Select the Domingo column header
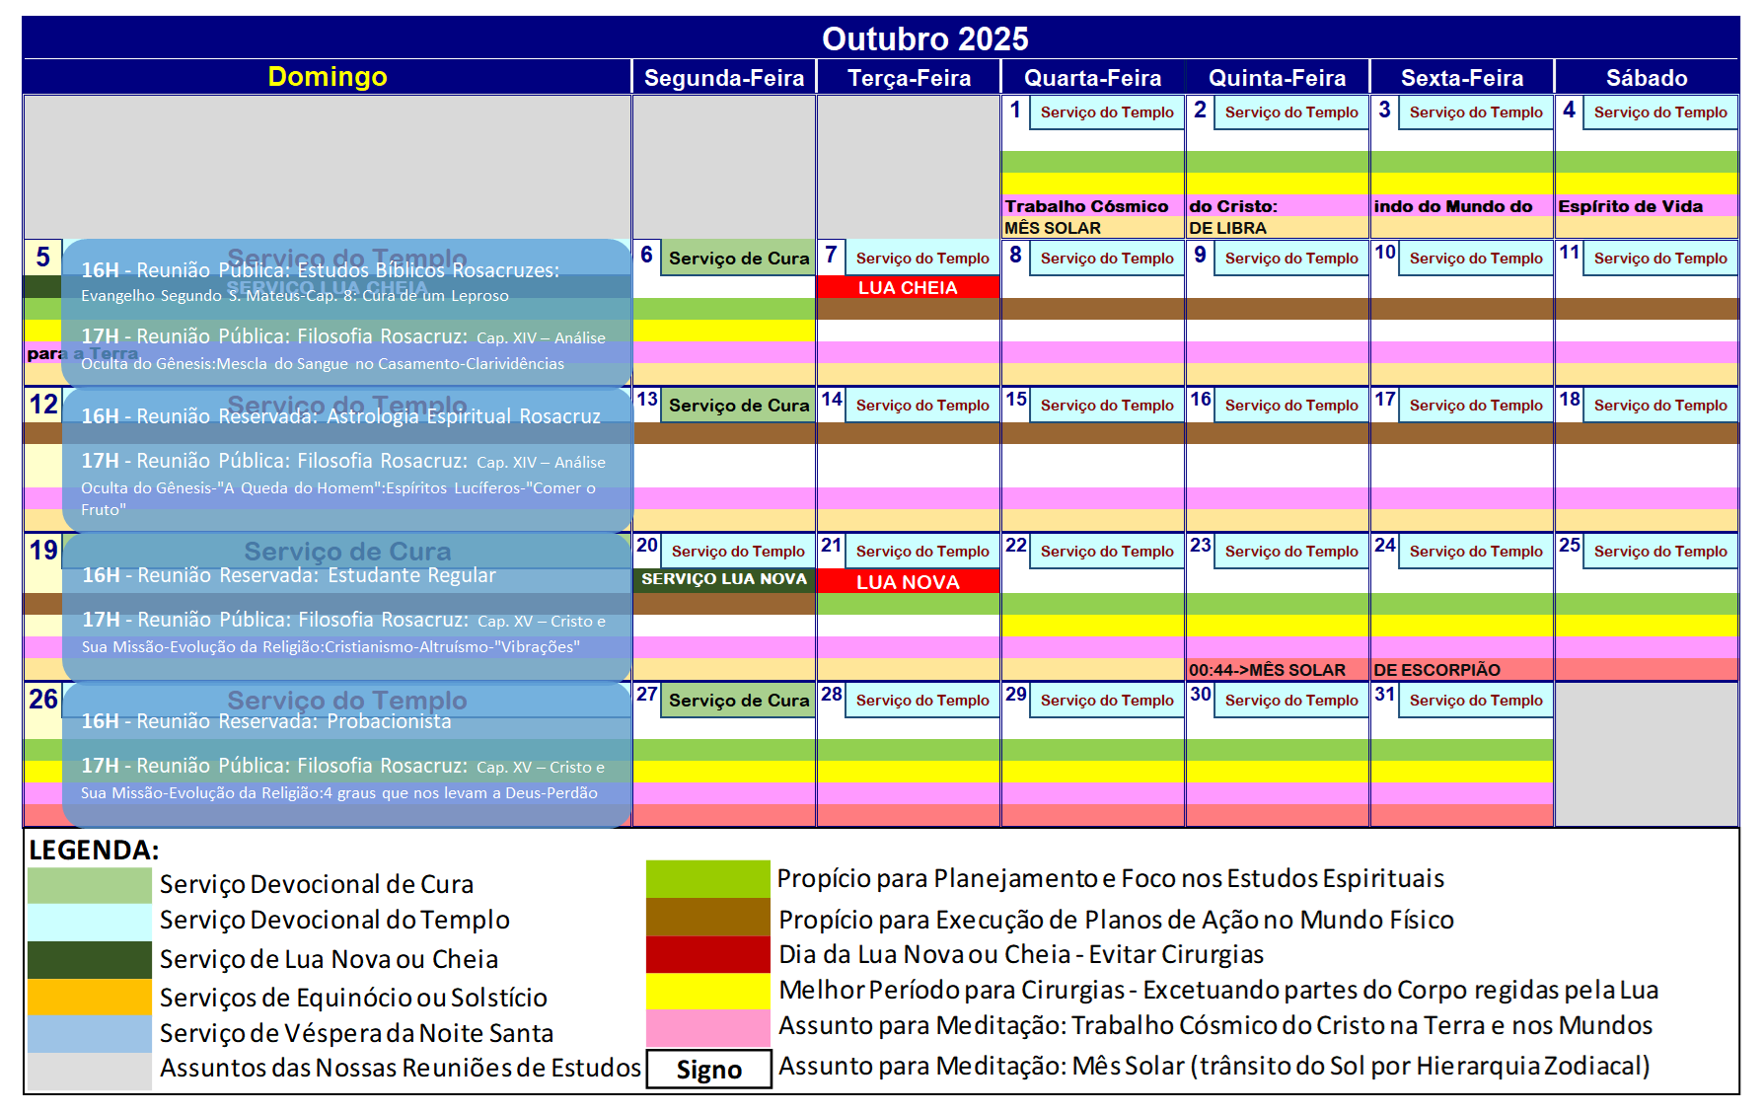Viewport: 1763px width, 1113px height. coord(327,76)
